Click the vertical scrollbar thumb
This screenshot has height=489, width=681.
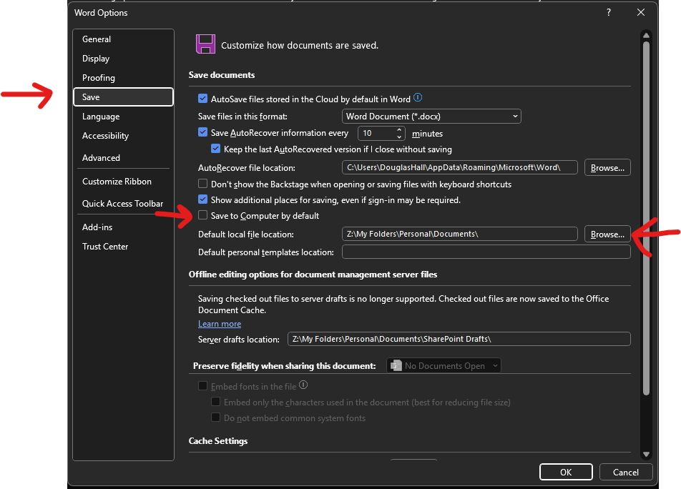pyautogui.click(x=646, y=218)
